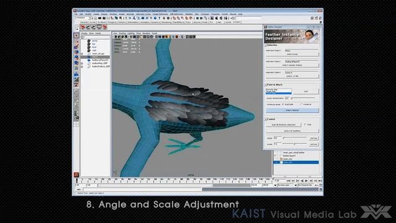This screenshot has width=396, height=223.
Task: Tick the hide checkbox in Control section
Action: coord(305,125)
